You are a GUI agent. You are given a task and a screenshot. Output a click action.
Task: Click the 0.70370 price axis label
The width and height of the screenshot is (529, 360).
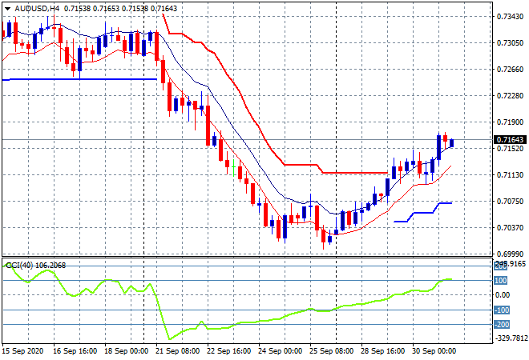[x=509, y=228]
